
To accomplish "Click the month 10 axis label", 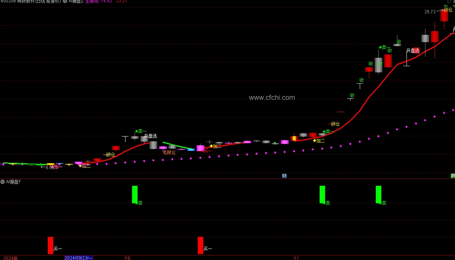I will pyautogui.click(x=128, y=258).
